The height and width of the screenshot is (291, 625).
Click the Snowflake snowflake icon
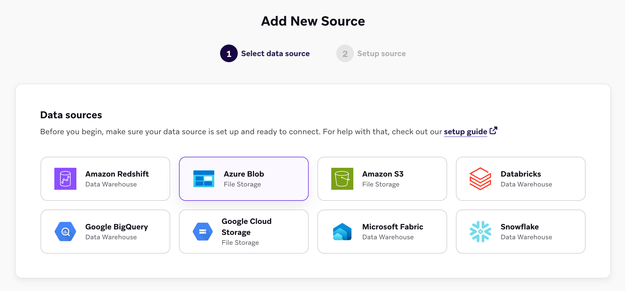click(x=480, y=232)
